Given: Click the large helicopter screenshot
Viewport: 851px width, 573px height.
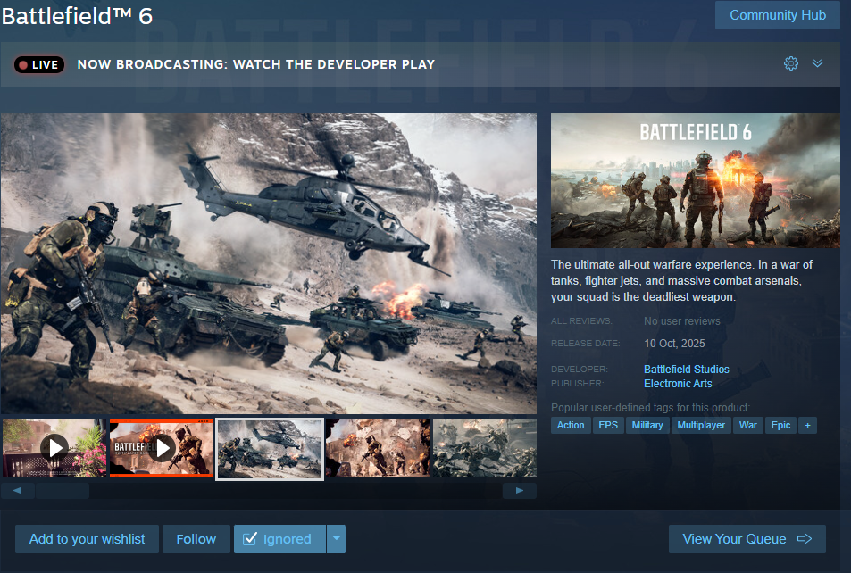Looking at the screenshot, I should tap(269, 263).
